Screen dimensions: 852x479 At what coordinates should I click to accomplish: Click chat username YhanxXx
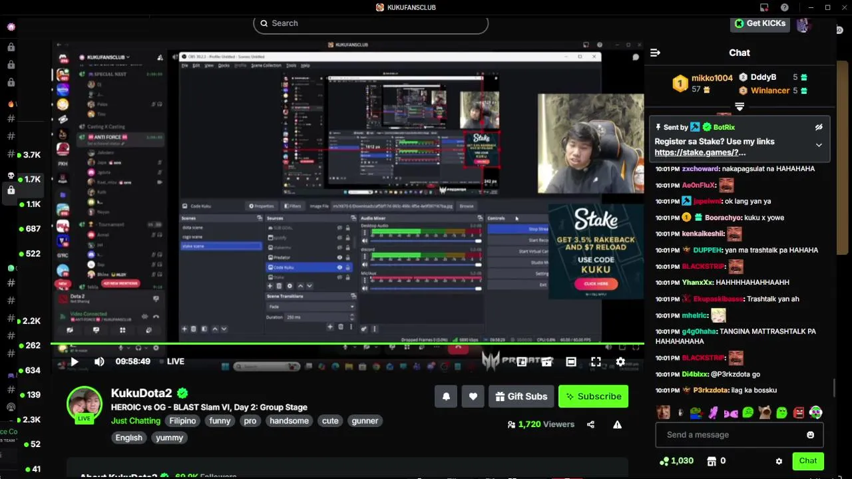click(x=698, y=283)
